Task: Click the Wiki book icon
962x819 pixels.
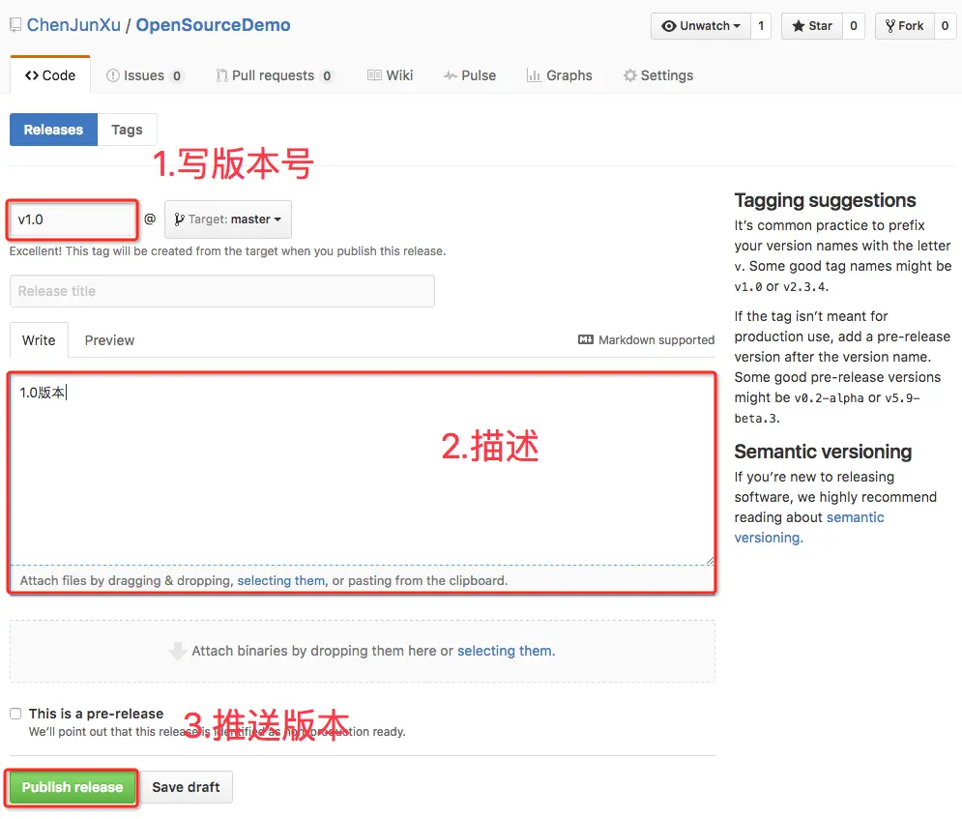Action: point(374,75)
